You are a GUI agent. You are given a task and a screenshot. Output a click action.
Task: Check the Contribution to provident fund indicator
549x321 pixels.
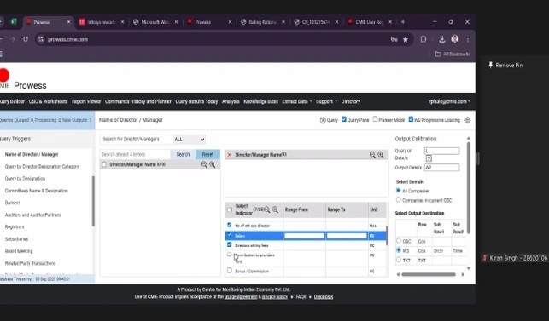tap(230, 255)
